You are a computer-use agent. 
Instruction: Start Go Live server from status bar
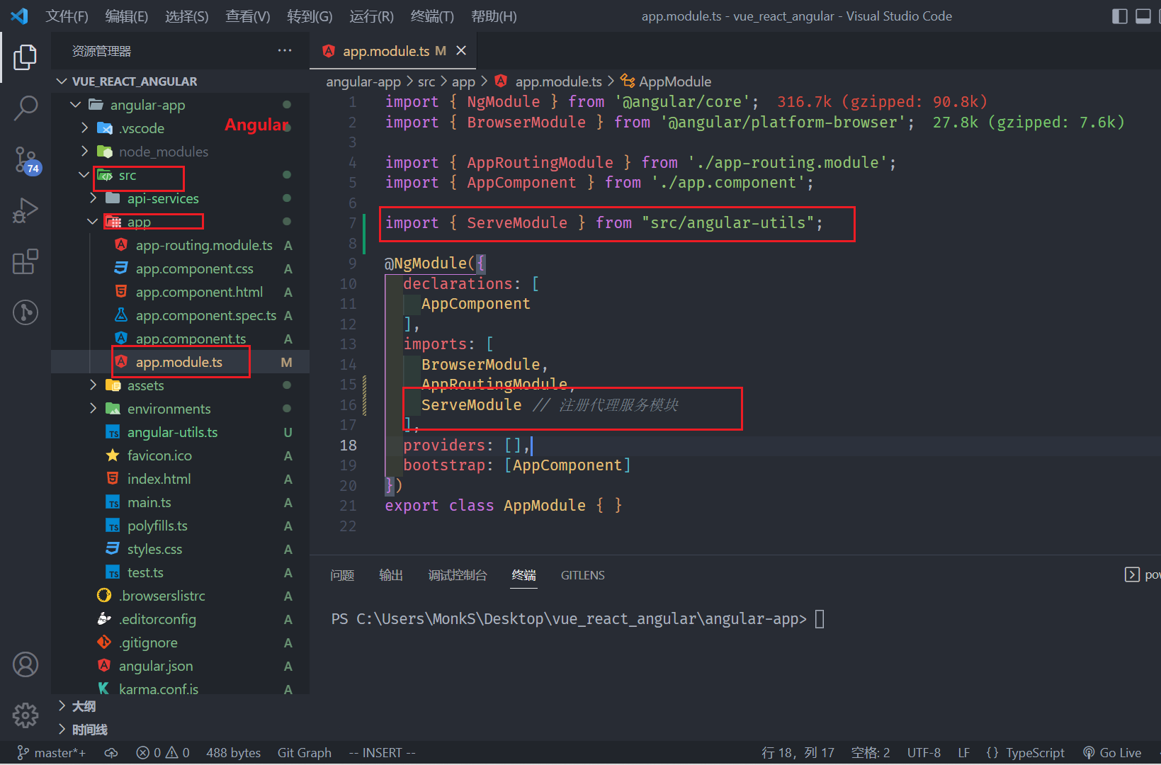point(1112,753)
